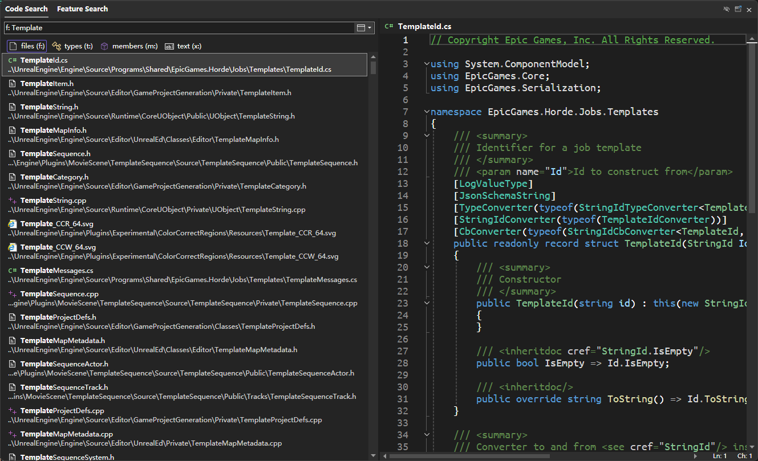
Task: Enable the types (t:) filter
Action: pyautogui.click(x=72, y=46)
